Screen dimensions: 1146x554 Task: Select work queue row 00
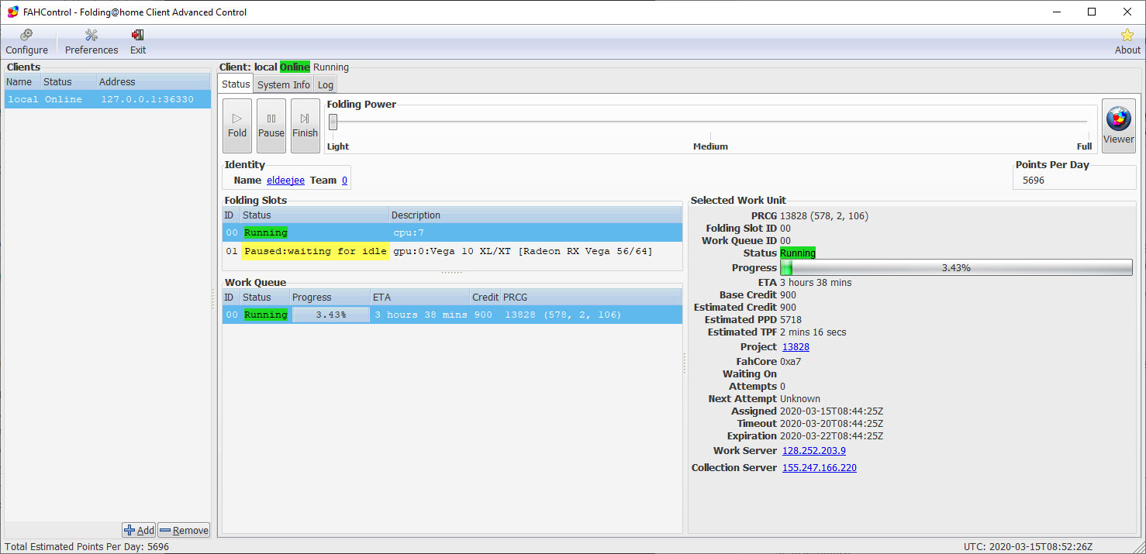[x=452, y=315]
